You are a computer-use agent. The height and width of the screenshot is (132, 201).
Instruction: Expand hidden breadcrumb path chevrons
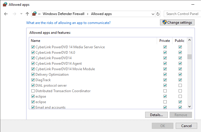39,14
